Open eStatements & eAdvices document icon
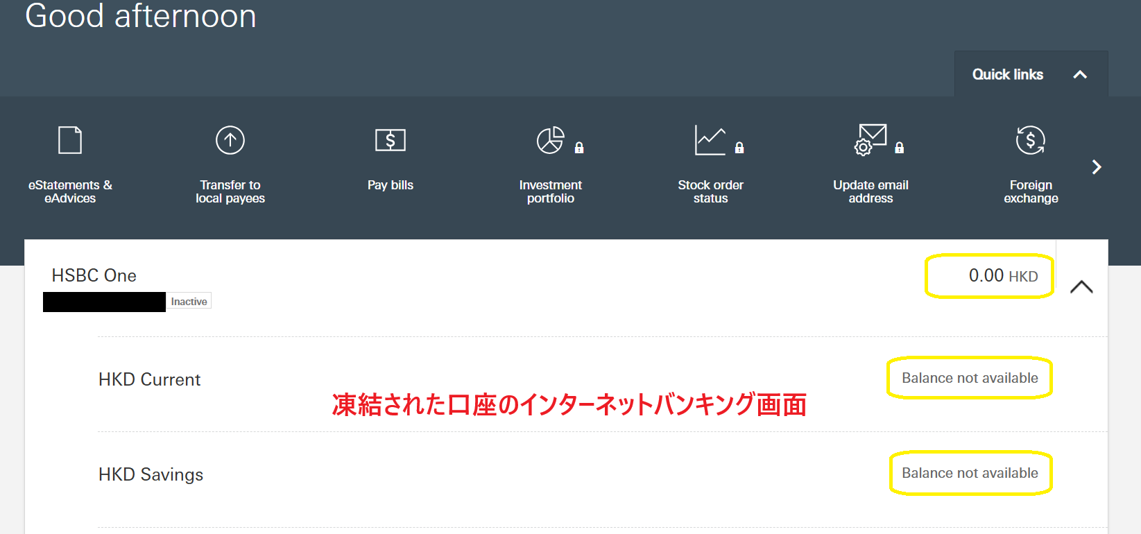This screenshot has height=534, width=1141. pos(70,140)
